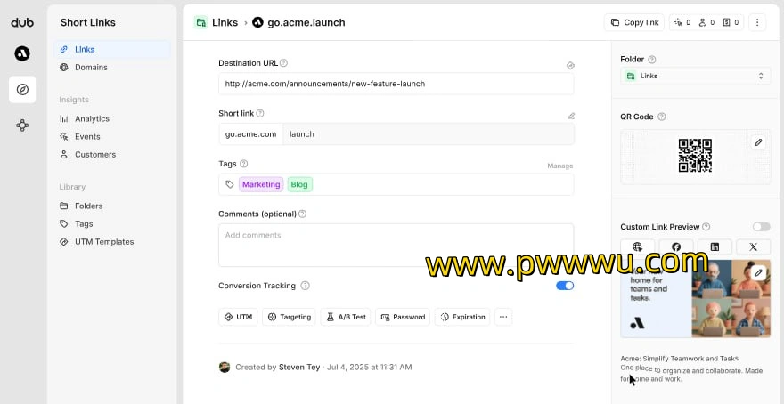This screenshot has height=404, width=784.
Task: Click the QR Code edit pencil icon
Action: point(758,142)
